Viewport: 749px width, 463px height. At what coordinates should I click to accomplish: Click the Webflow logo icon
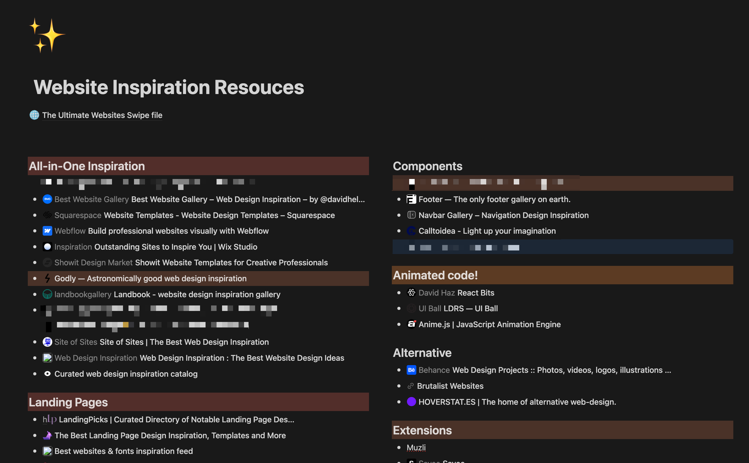(x=47, y=231)
